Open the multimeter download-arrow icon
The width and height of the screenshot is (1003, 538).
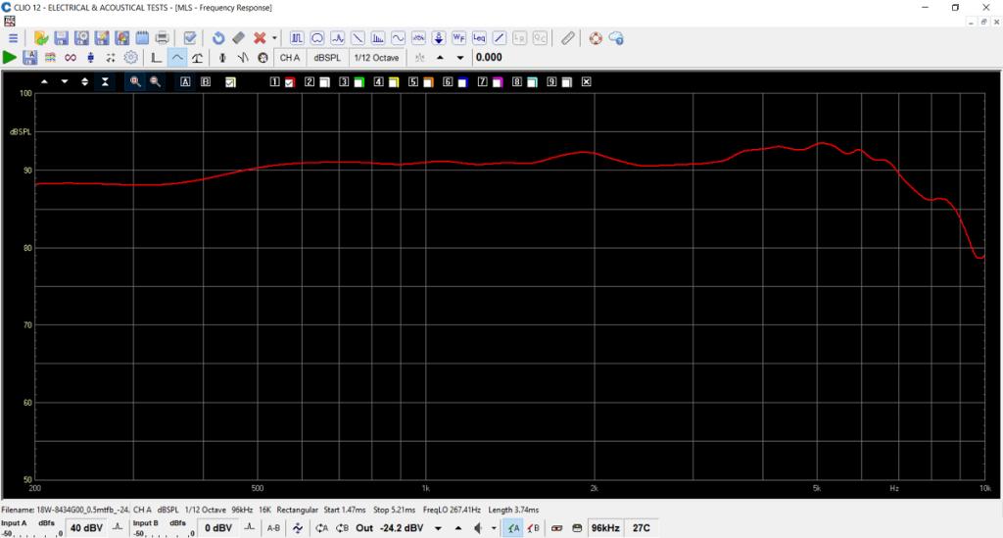point(439,38)
